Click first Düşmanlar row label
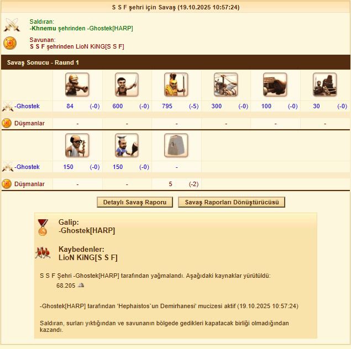 pos(29,123)
